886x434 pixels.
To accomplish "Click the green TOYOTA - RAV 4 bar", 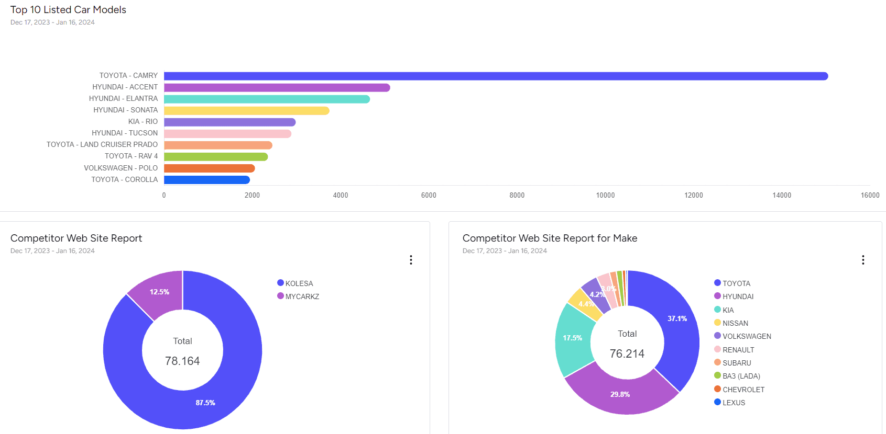I will click(216, 157).
